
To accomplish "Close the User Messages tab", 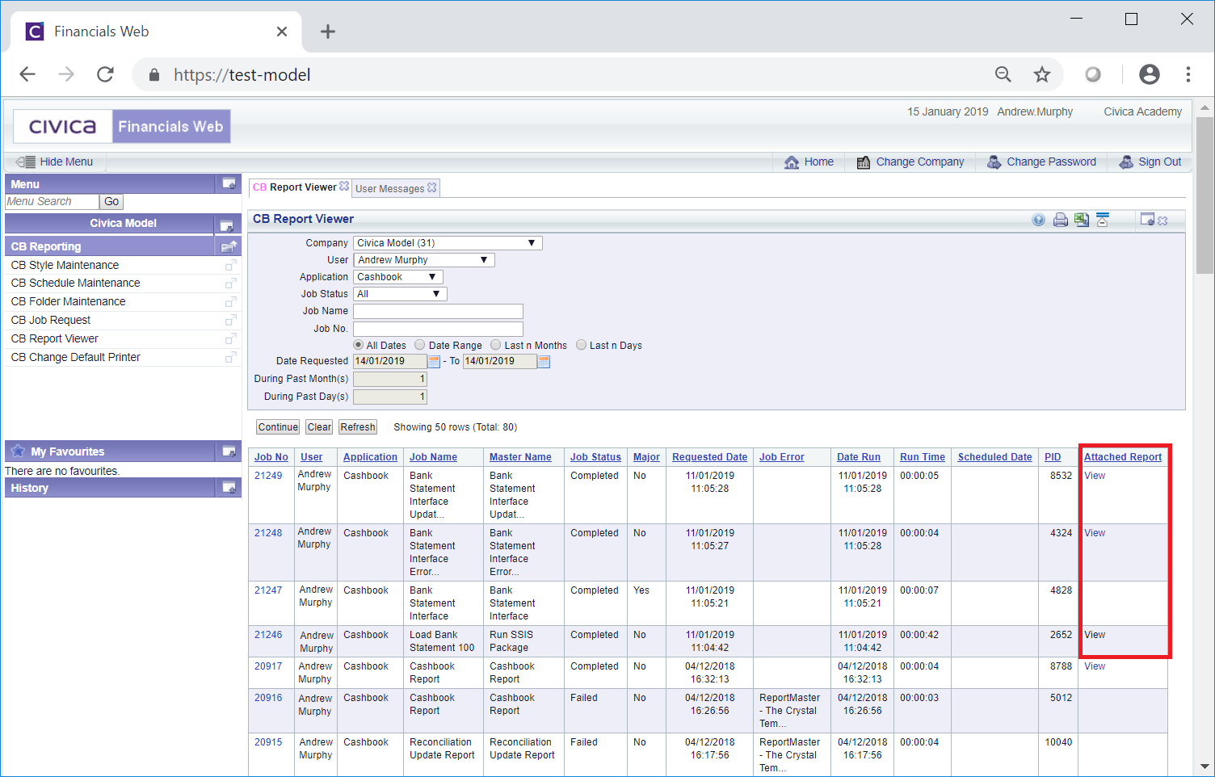I will pos(432,187).
